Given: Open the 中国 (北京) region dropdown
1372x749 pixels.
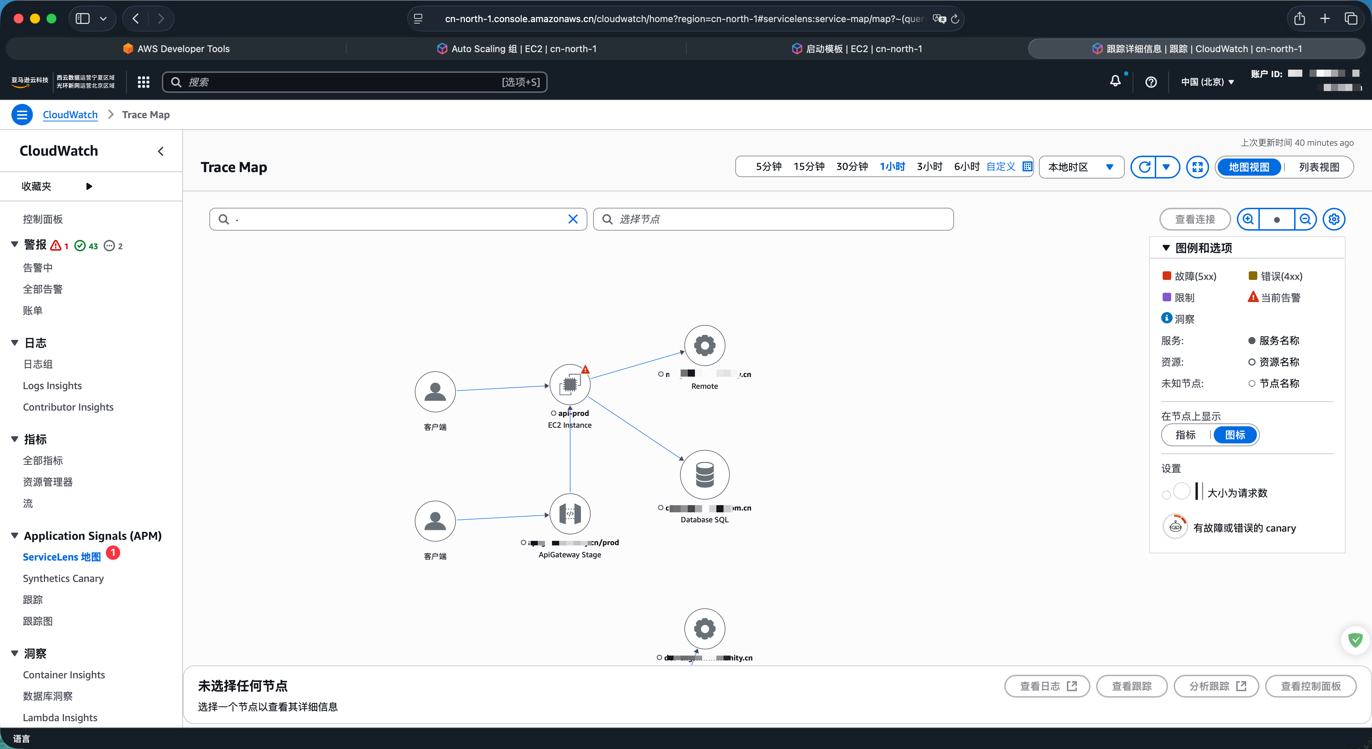Looking at the screenshot, I should pos(1207,82).
